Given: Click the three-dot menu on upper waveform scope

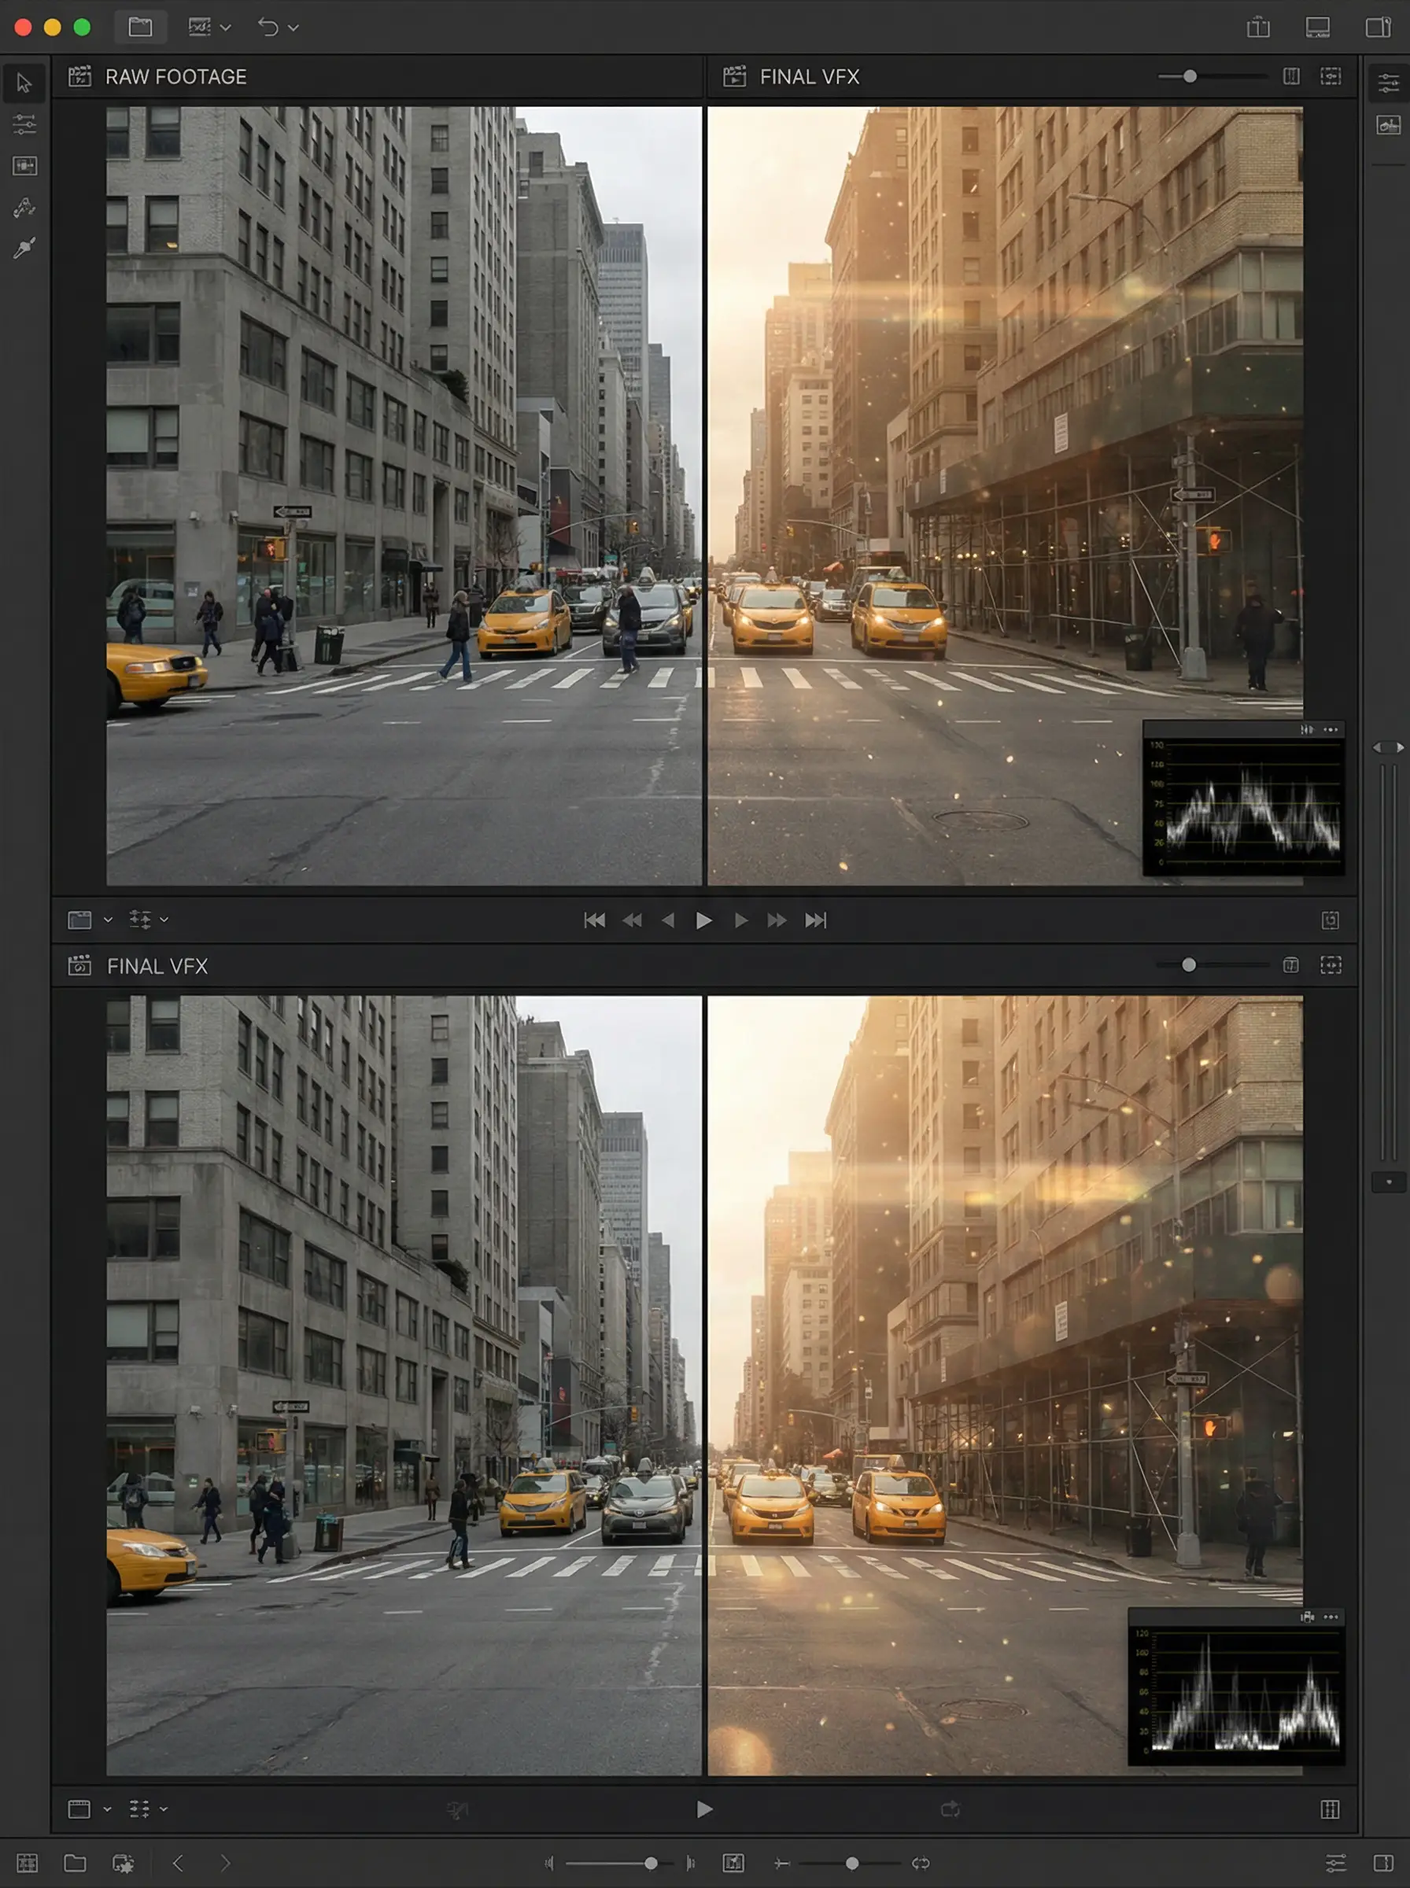Looking at the screenshot, I should [1330, 729].
